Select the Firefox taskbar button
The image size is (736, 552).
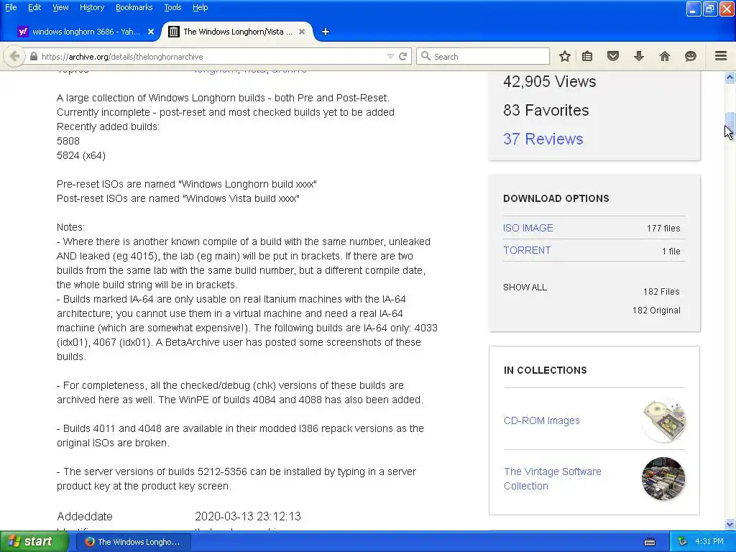pos(134,542)
